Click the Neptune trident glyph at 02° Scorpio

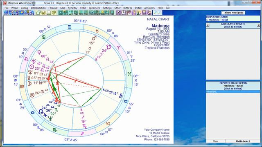click(50, 118)
